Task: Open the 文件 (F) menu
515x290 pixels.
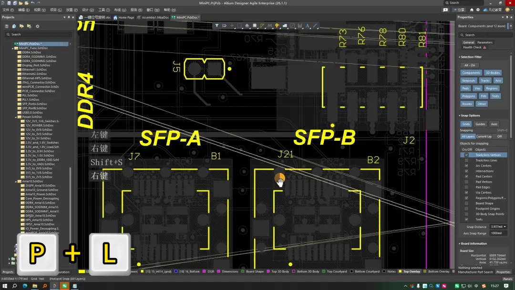Action: (8, 10)
